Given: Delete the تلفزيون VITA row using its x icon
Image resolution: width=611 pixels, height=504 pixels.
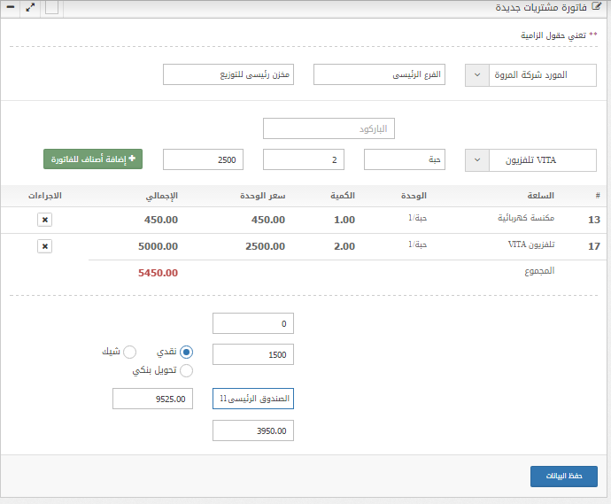Looking at the screenshot, I should tap(45, 246).
